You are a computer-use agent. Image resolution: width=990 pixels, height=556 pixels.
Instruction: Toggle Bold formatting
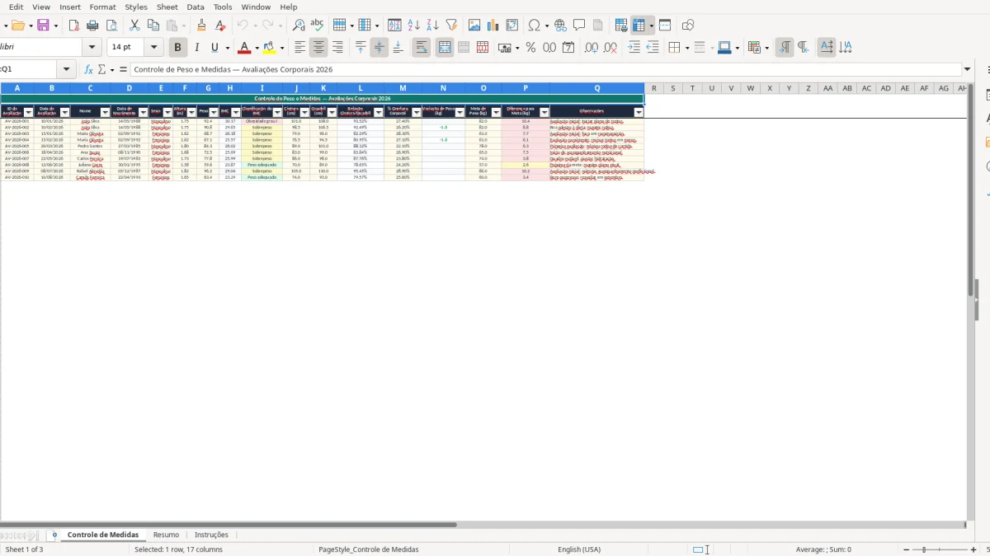pyautogui.click(x=177, y=48)
